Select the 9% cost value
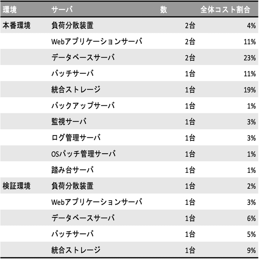 click(252, 250)
